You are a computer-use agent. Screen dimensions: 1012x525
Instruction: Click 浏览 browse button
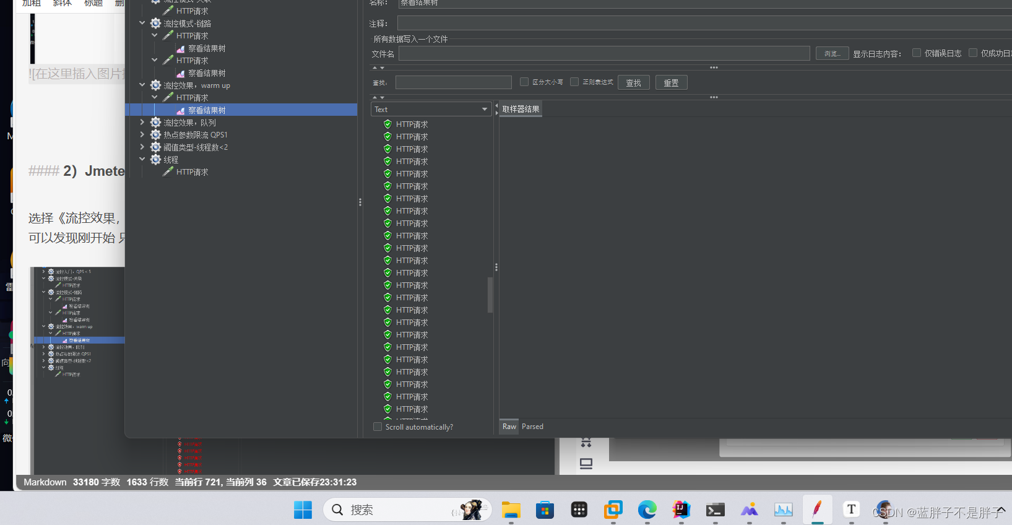point(832,54)
